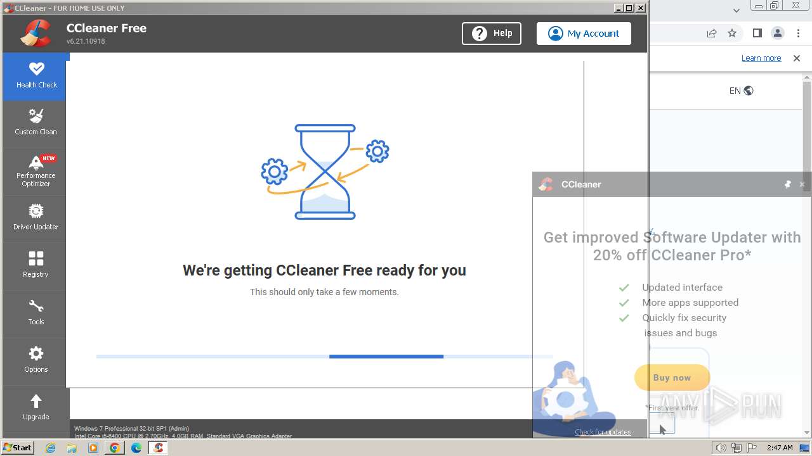Open the browser tab search chevron
This screenshot has width=812, height=456.
(x=737, y=10)
